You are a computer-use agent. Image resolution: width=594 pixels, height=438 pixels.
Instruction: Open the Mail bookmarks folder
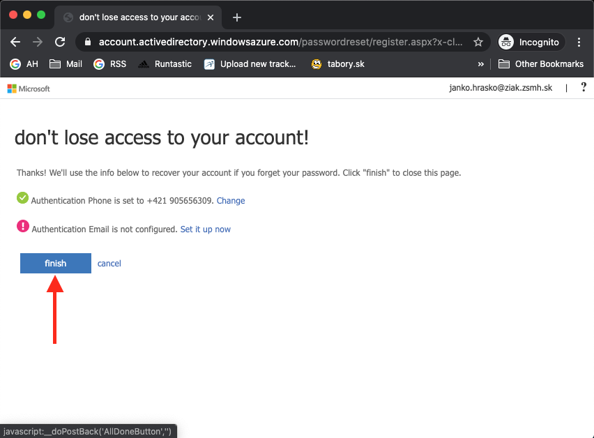[66, 64]
